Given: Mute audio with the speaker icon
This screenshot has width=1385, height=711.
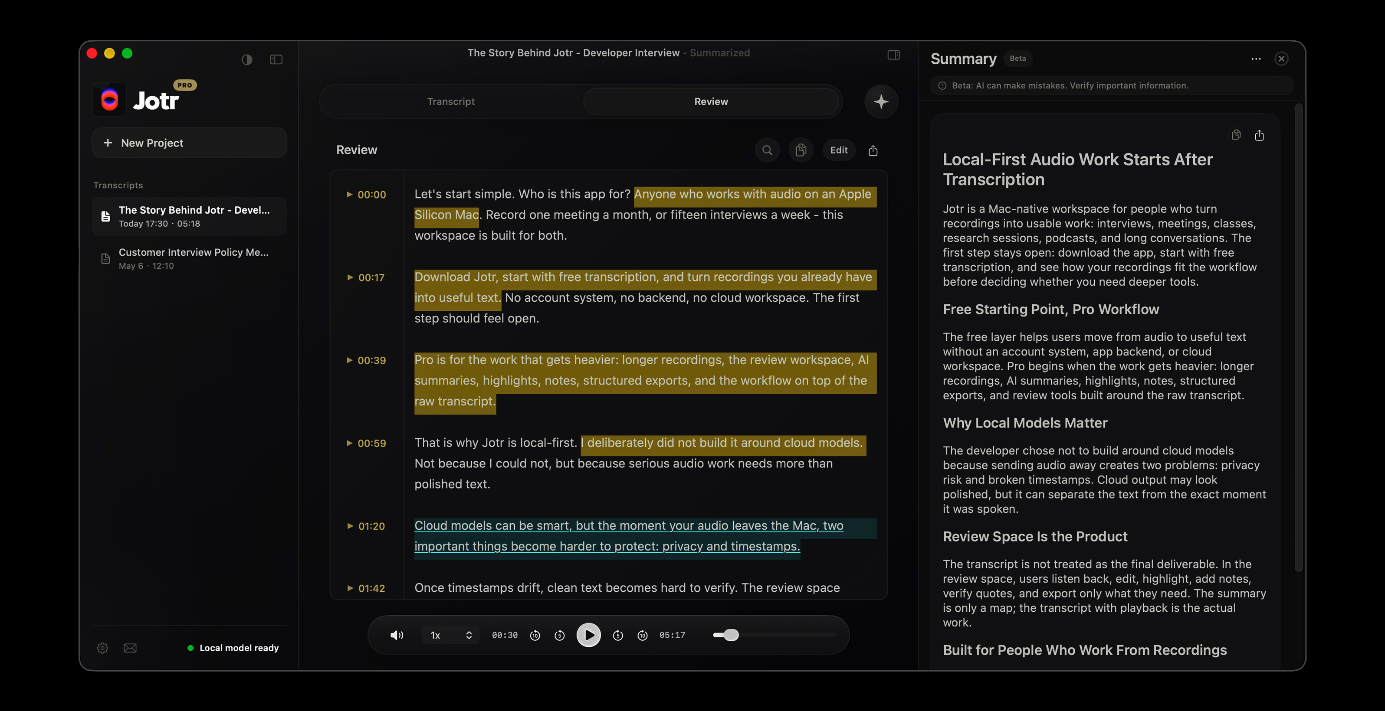Looking at the screenshot, I should (x=397, y=635).
